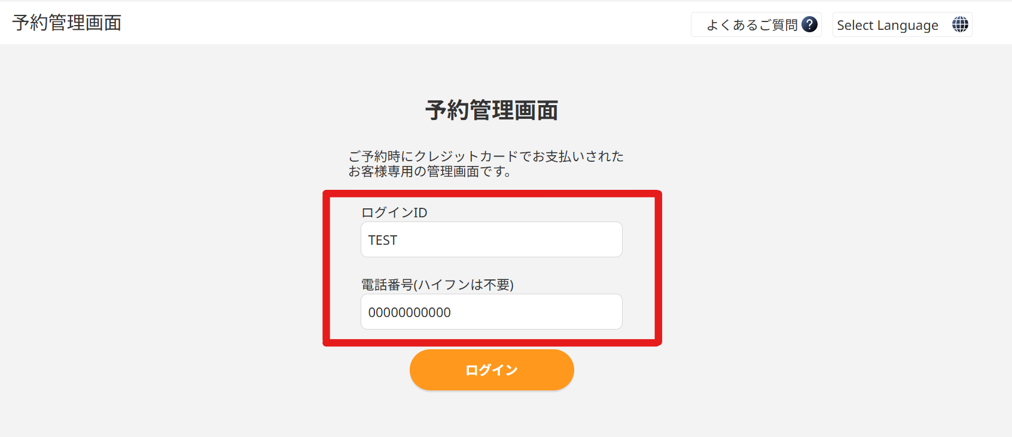
Task: Click the word Language in language selector
Action: point(907,26)
